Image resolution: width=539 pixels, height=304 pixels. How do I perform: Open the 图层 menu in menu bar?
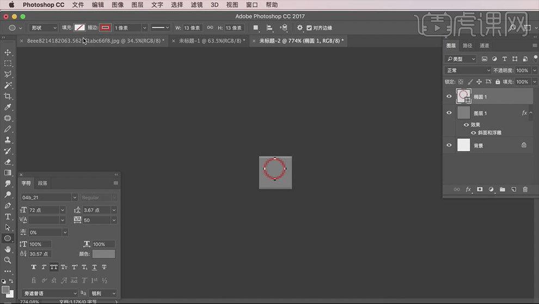click(x=137, y=5)
